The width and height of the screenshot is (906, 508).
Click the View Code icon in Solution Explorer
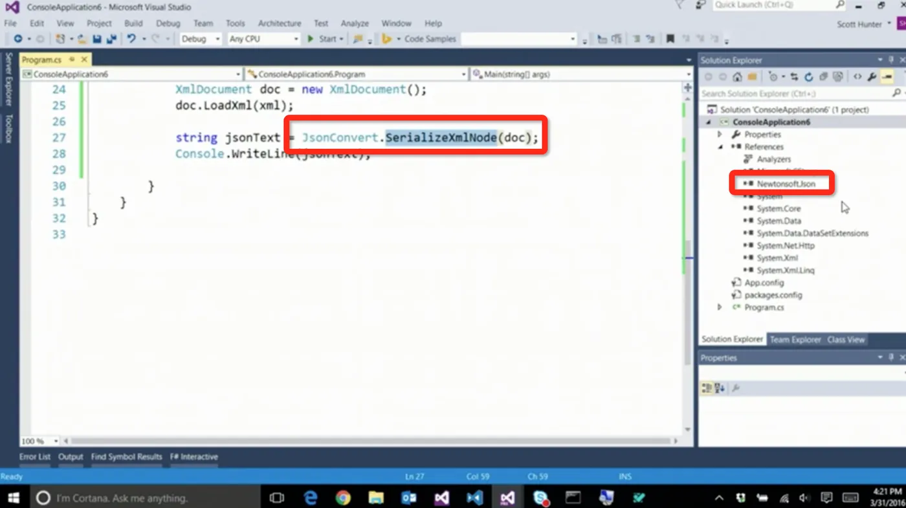pyautogui.click(x=857, y=77)
